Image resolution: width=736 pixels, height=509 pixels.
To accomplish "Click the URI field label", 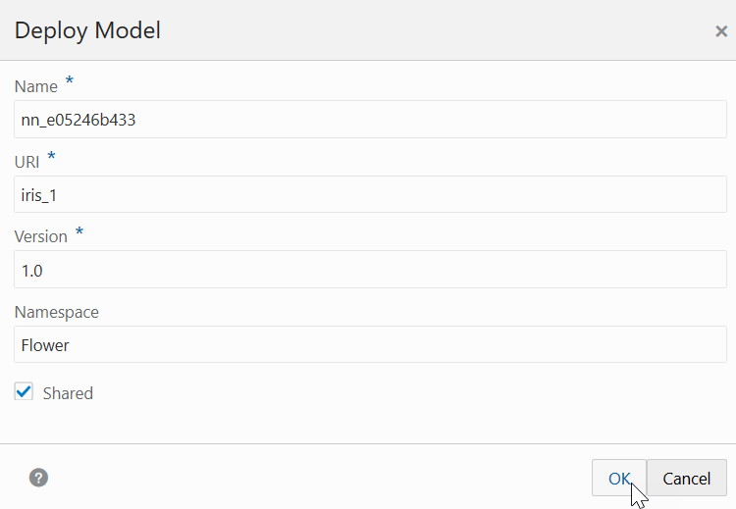I will tap(26, 162).
